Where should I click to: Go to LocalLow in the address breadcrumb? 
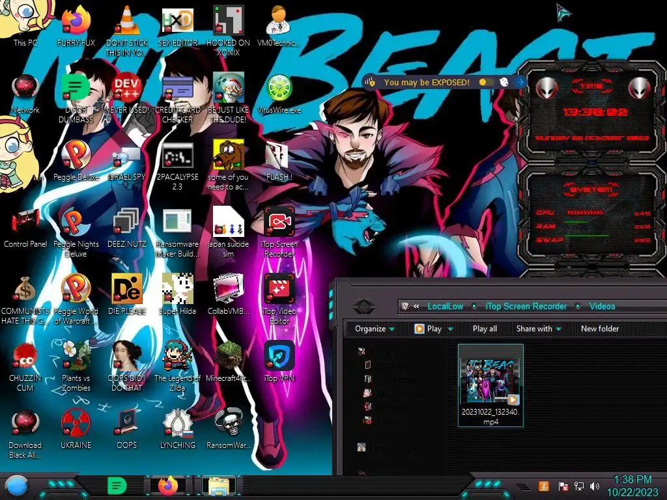[446, 306]
